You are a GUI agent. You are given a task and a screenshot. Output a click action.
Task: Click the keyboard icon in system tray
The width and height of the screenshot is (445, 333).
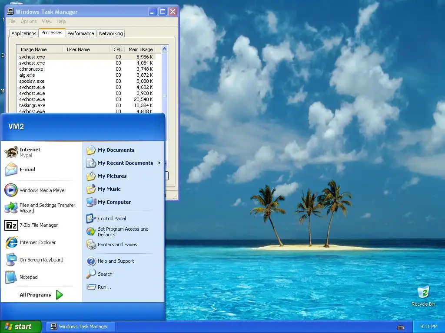coord(401,327)
